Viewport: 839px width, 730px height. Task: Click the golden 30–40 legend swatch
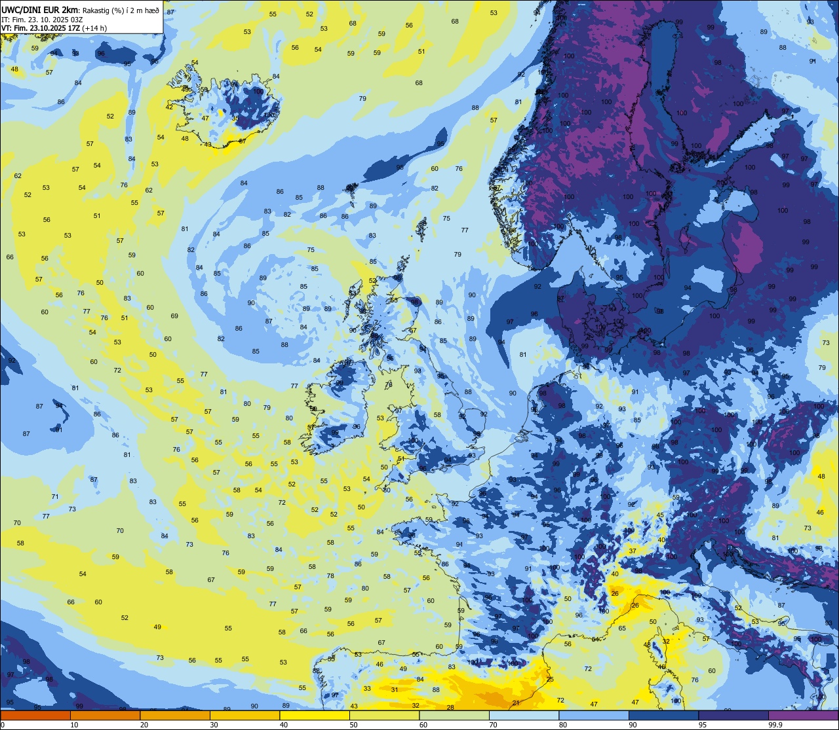click(x=244, y=716)
